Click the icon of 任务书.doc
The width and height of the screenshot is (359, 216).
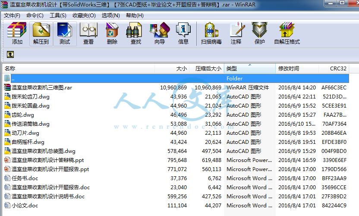click(x=7, y=178)
